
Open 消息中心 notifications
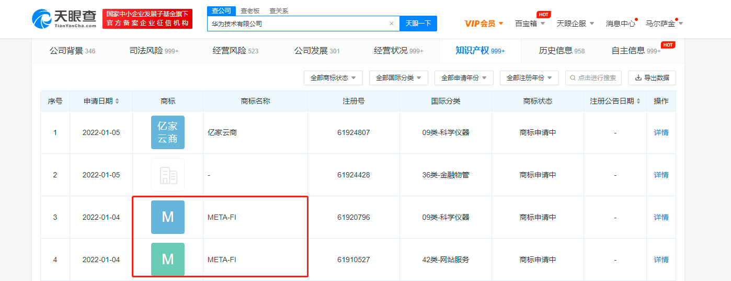pos(621,24)
